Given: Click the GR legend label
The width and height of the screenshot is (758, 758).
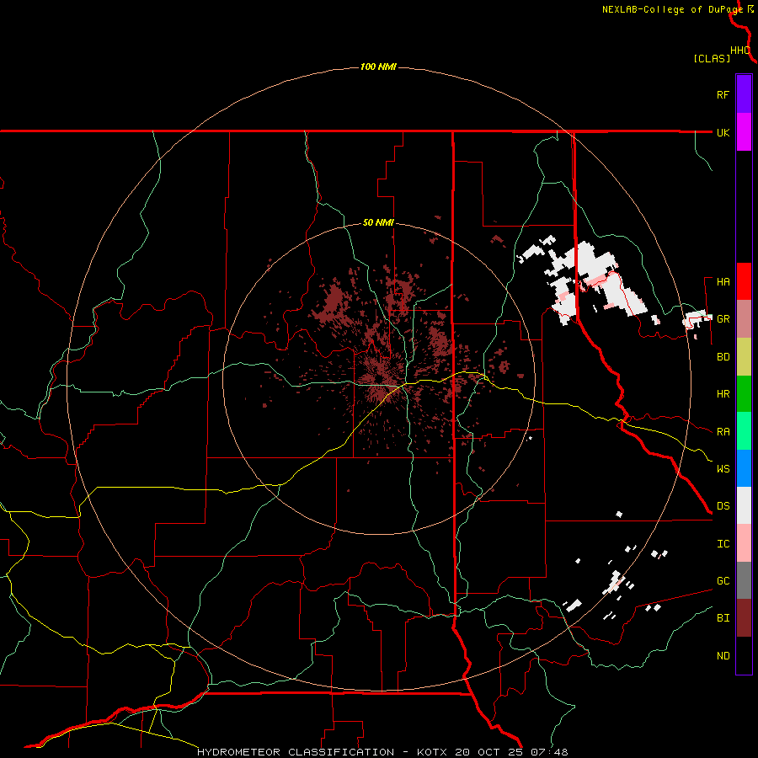Looking at the screenshot, I should click(723, 319).
